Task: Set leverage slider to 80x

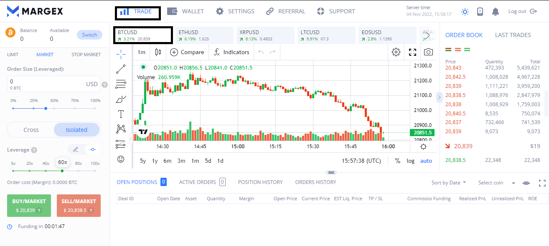Action: pyautogui.click(x=79, y=171)
